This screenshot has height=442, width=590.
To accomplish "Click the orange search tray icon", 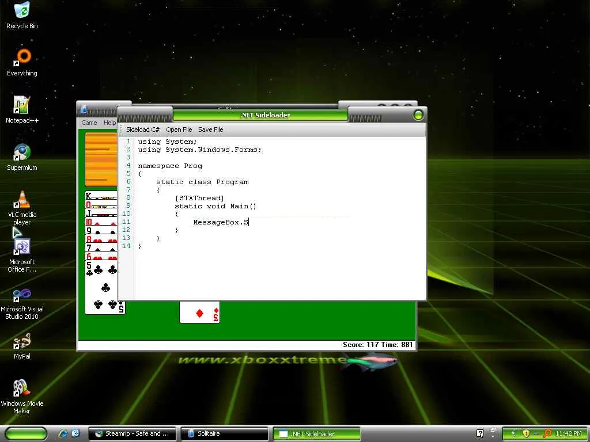I will pos(547,434).
